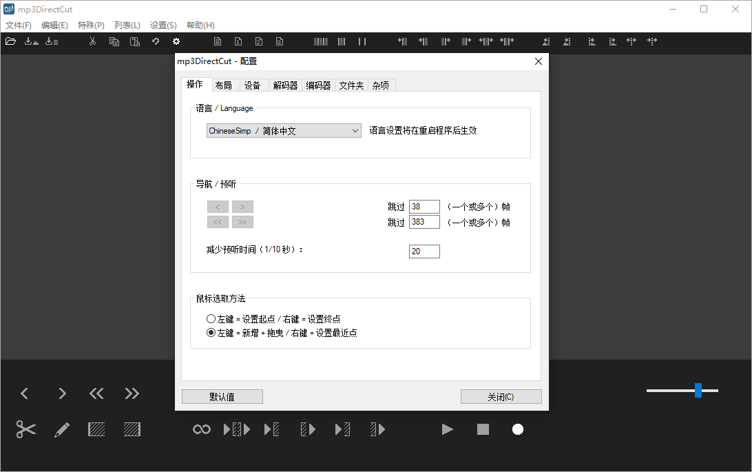Click the single forward step button
The image size is (752, 472).
61,393
